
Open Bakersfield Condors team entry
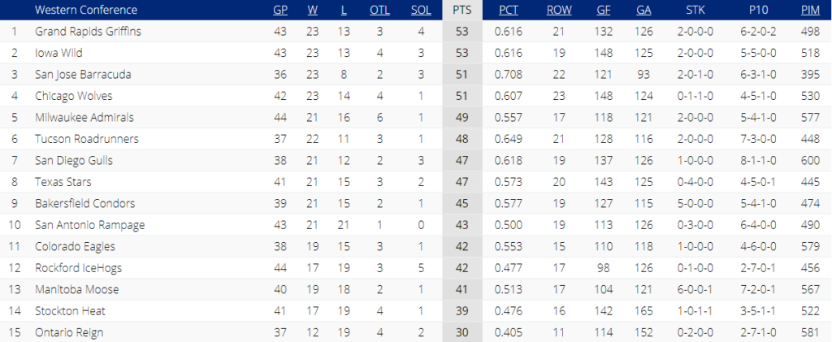click(x=84, y=204)
